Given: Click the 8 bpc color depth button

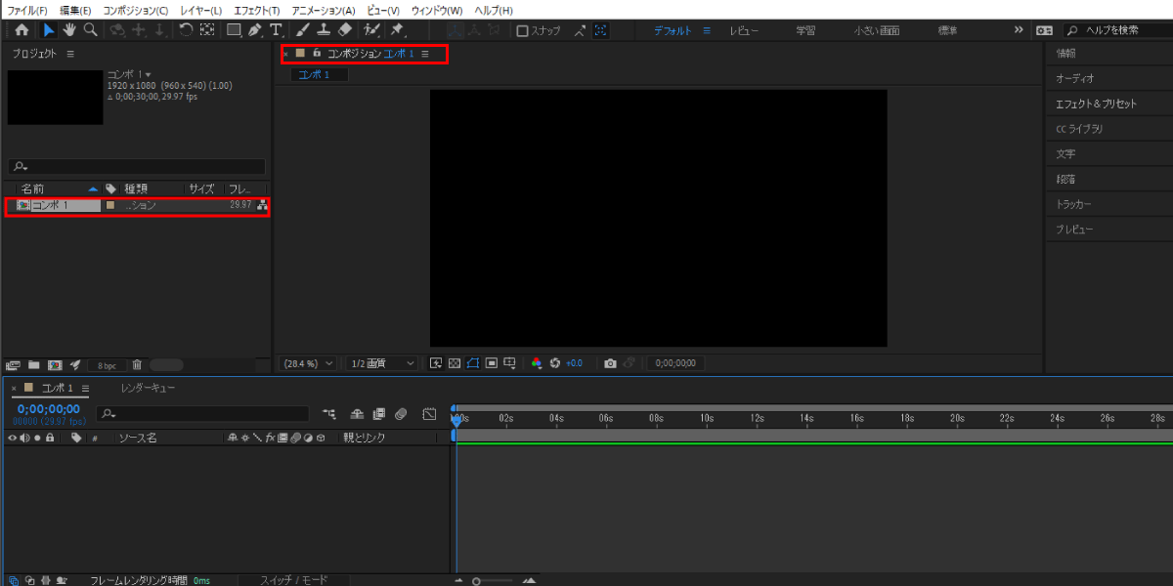Looking at the screenshot, I should coord(106,365).
